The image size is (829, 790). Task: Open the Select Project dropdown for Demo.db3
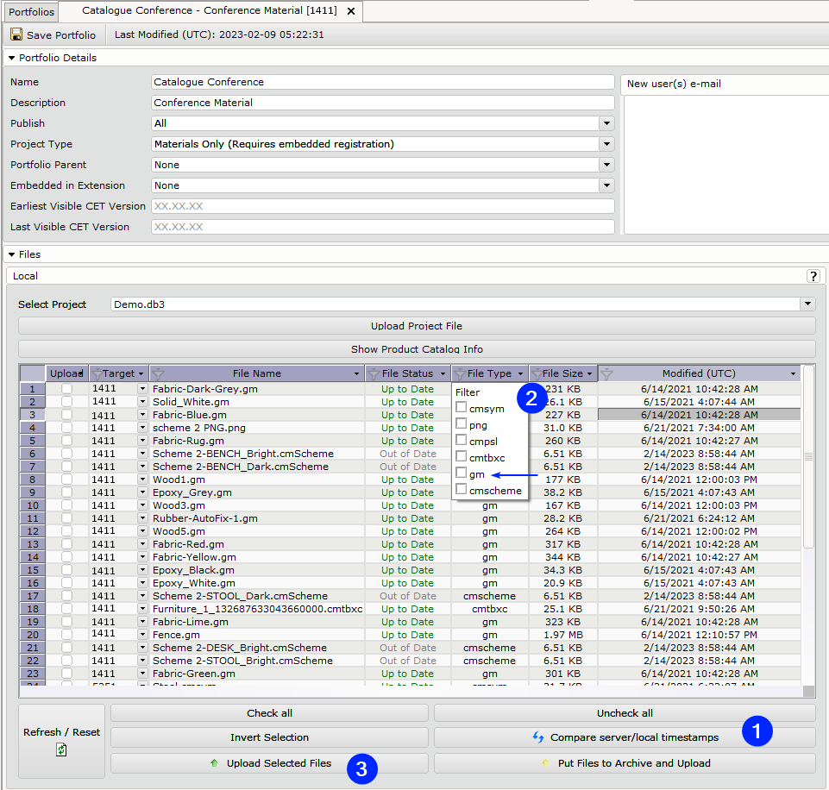807,304
